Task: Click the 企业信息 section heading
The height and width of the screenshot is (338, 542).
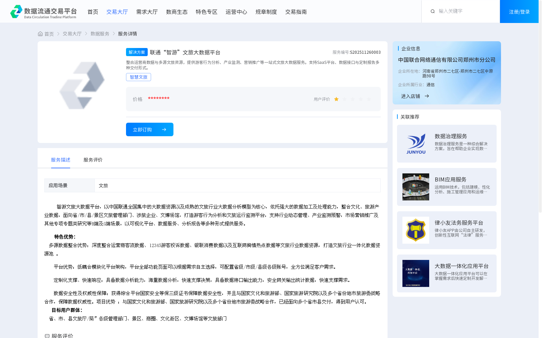Action: (411, 49)
